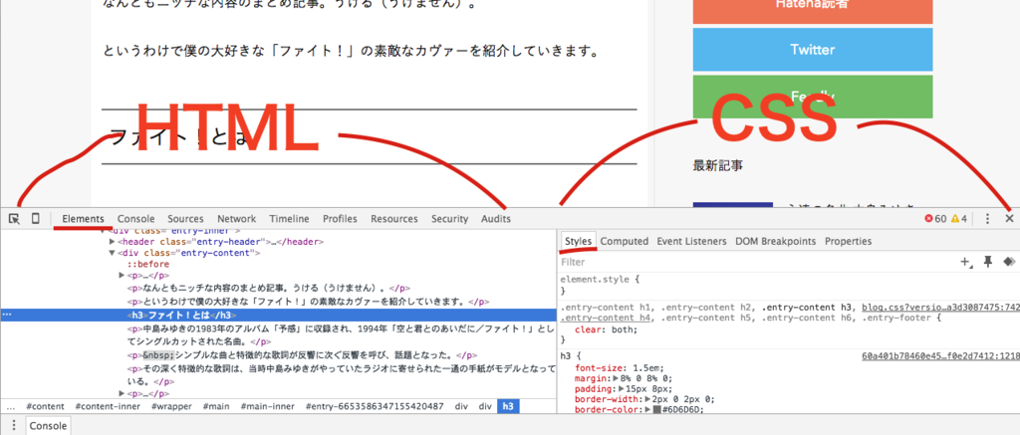The width and height of the screenshot is (1020, 435).
Task: Open blog.css source link
Action: pyautogui.click(x=940, y=307)
